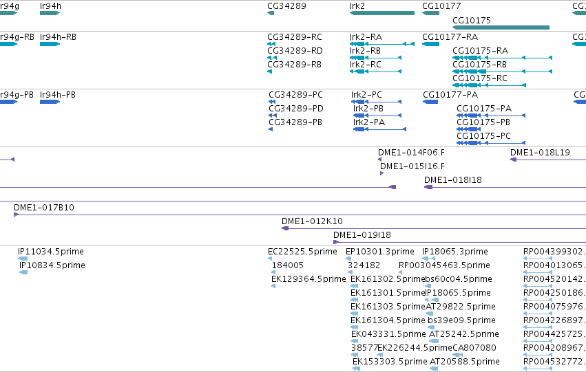
Task: Select clone DME1-012K10
Action: (x=312, y=221)
